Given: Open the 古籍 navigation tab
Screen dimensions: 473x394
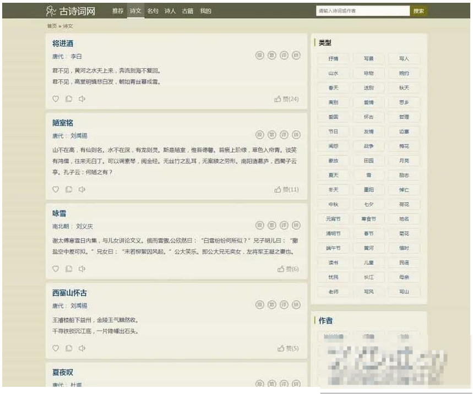Looking at the screenshot, I should (188, 11).
